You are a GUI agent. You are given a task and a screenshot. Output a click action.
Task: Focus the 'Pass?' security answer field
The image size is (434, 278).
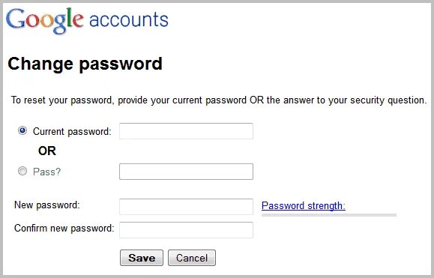186,172
